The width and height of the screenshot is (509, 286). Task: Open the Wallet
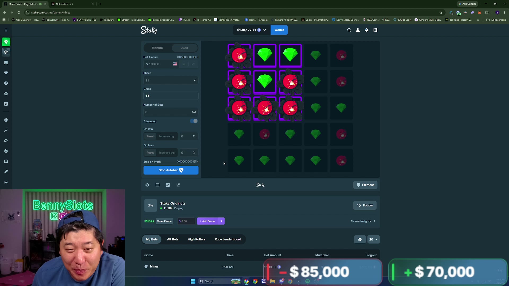click(x=279, y=30)
